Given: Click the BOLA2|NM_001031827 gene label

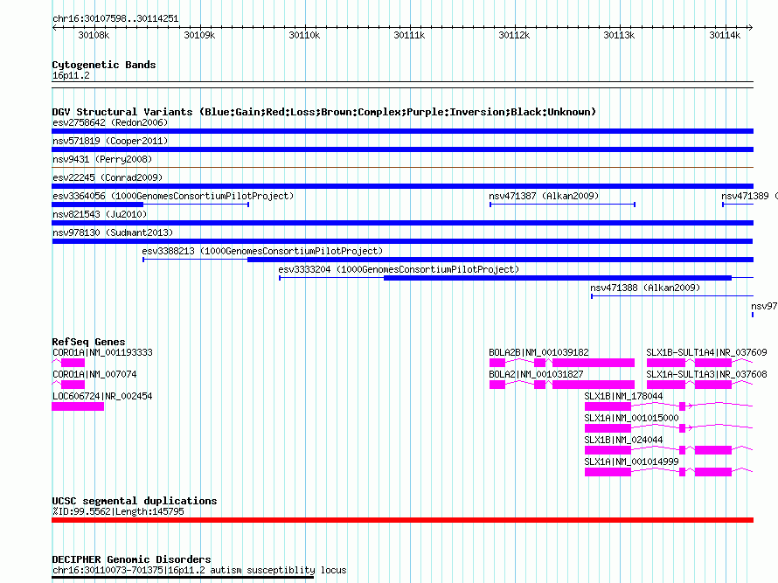Looking at the screenshot, I should (536, 374).
